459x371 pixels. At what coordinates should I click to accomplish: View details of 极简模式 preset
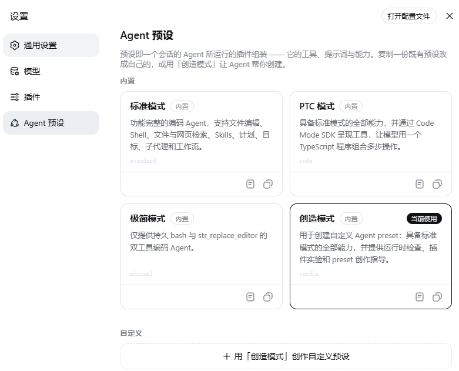point(250,297)
